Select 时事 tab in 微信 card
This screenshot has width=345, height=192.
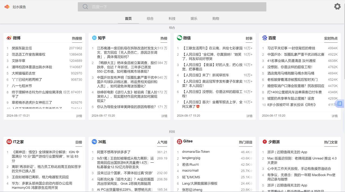point(249,39)
